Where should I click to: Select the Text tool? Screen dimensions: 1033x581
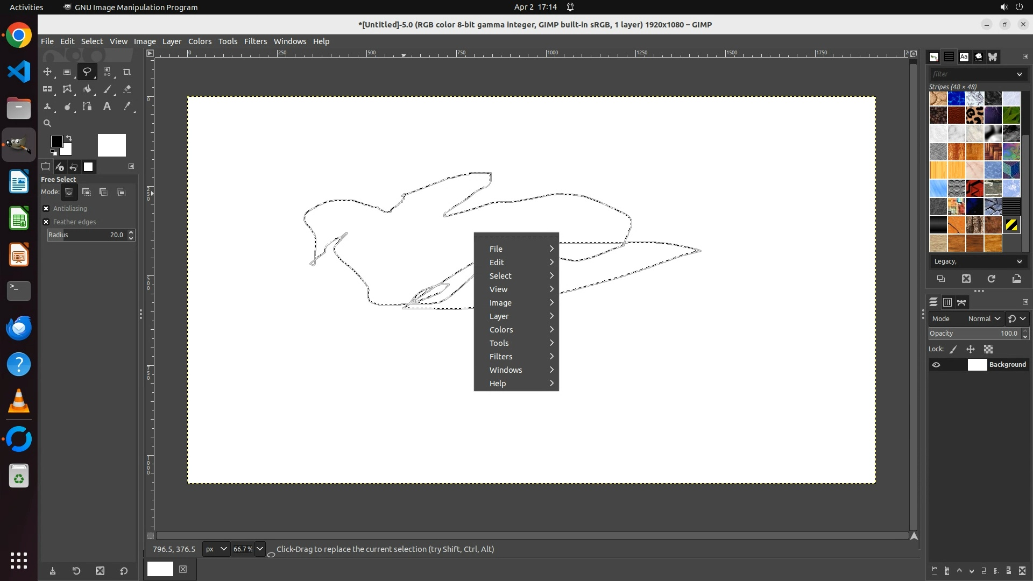[x=107, y=107]
